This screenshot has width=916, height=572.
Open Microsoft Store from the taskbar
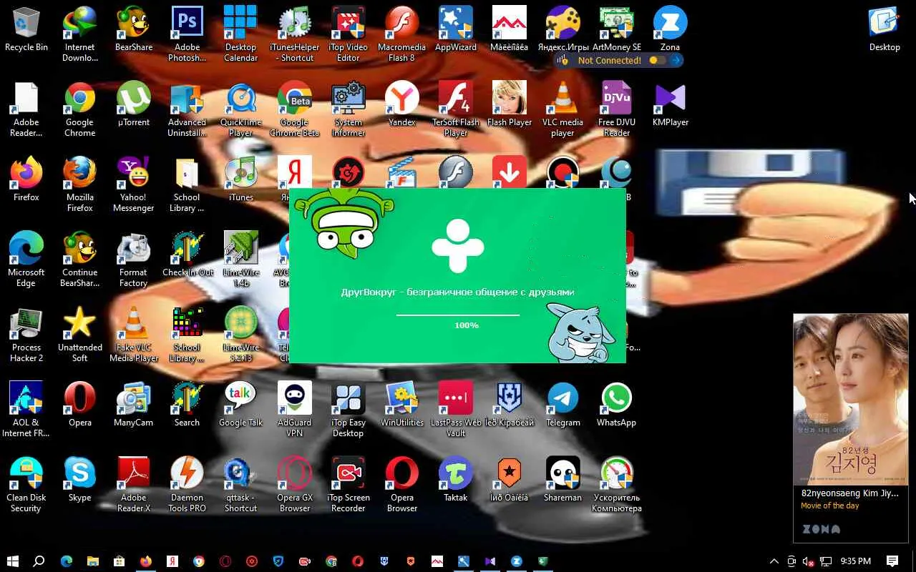click(119, 561)
